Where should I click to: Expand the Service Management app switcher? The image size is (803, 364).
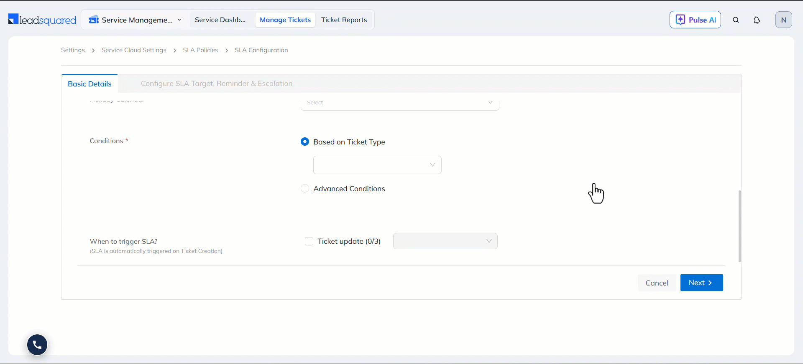[136, 20]
